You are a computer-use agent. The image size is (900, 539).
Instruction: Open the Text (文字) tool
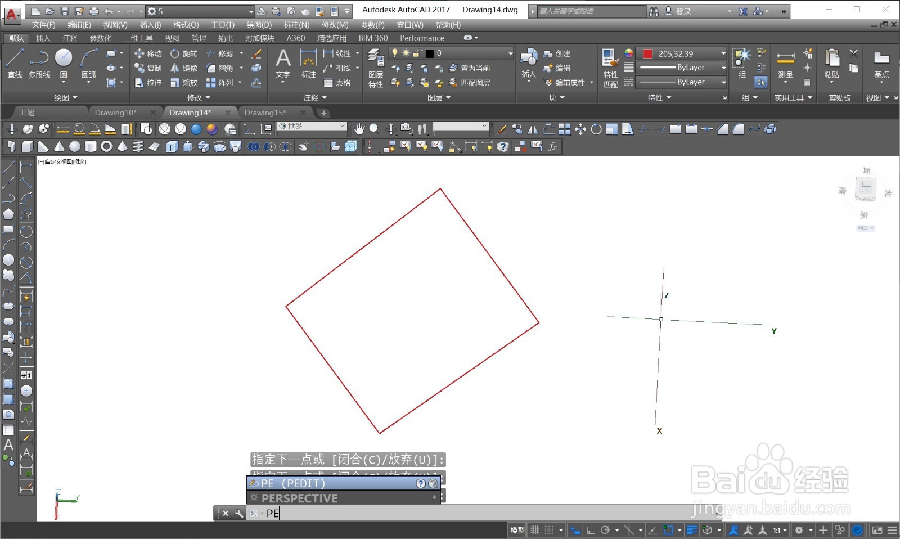click(283, 63)
